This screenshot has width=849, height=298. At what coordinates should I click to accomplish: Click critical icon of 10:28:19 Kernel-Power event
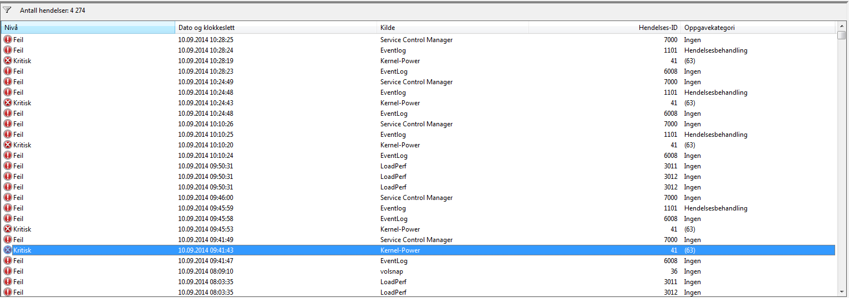(x=8, y=61)
